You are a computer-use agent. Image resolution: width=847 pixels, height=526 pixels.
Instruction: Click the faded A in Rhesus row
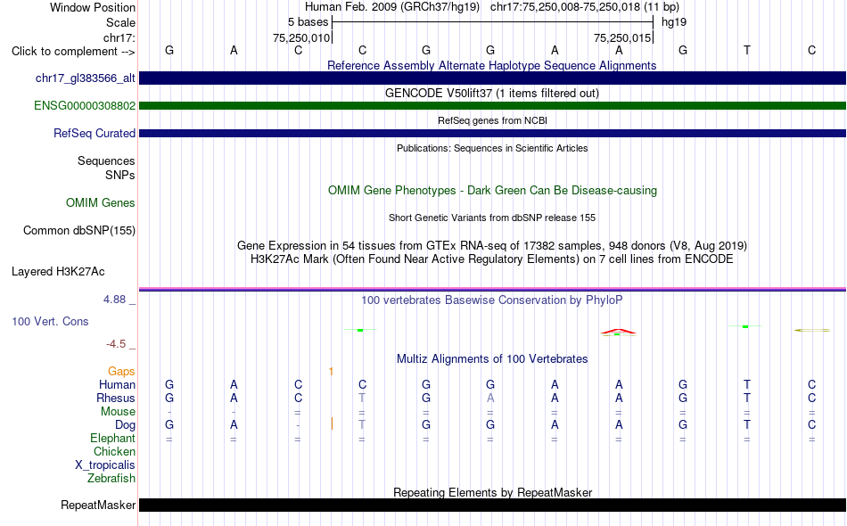(x=490, y=398)
